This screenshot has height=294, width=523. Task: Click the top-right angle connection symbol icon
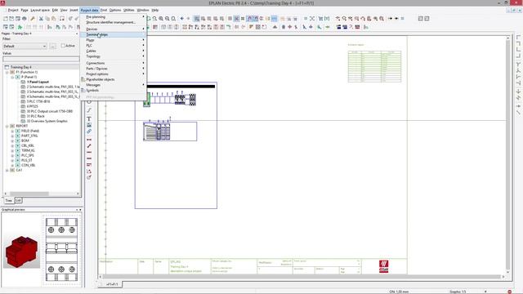pyautogui.click(x=518, y=43)
